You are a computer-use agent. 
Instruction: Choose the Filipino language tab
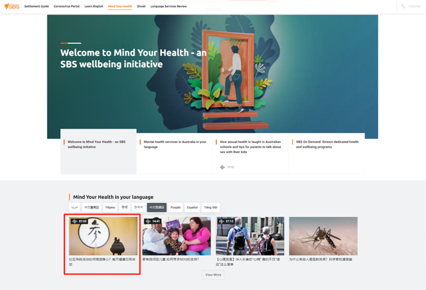coord(110,207)
